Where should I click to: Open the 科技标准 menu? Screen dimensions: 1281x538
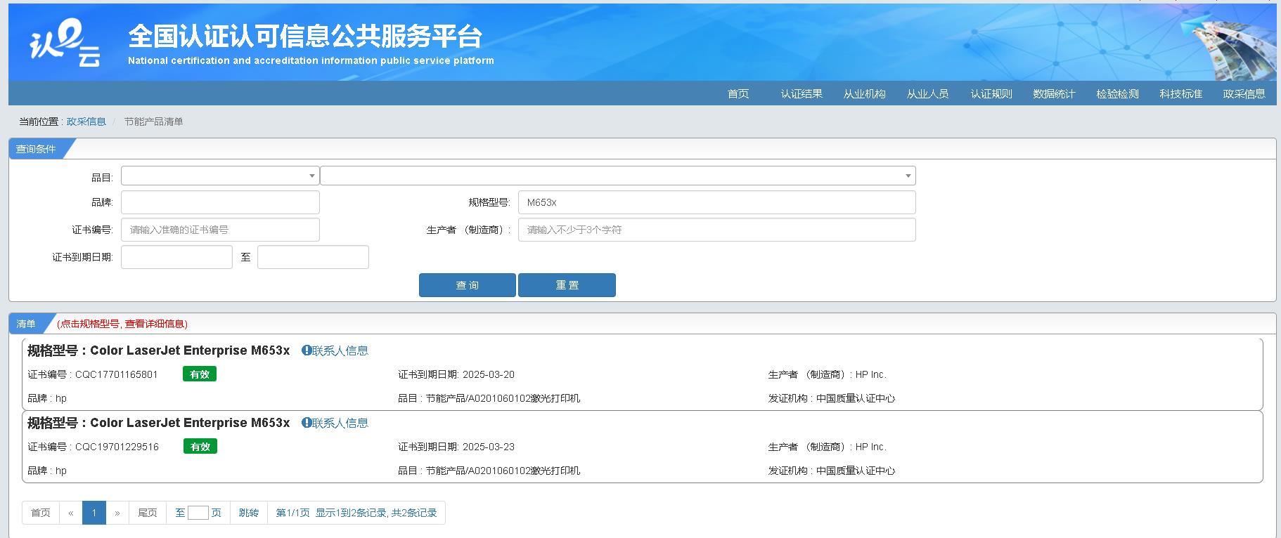1180,93
